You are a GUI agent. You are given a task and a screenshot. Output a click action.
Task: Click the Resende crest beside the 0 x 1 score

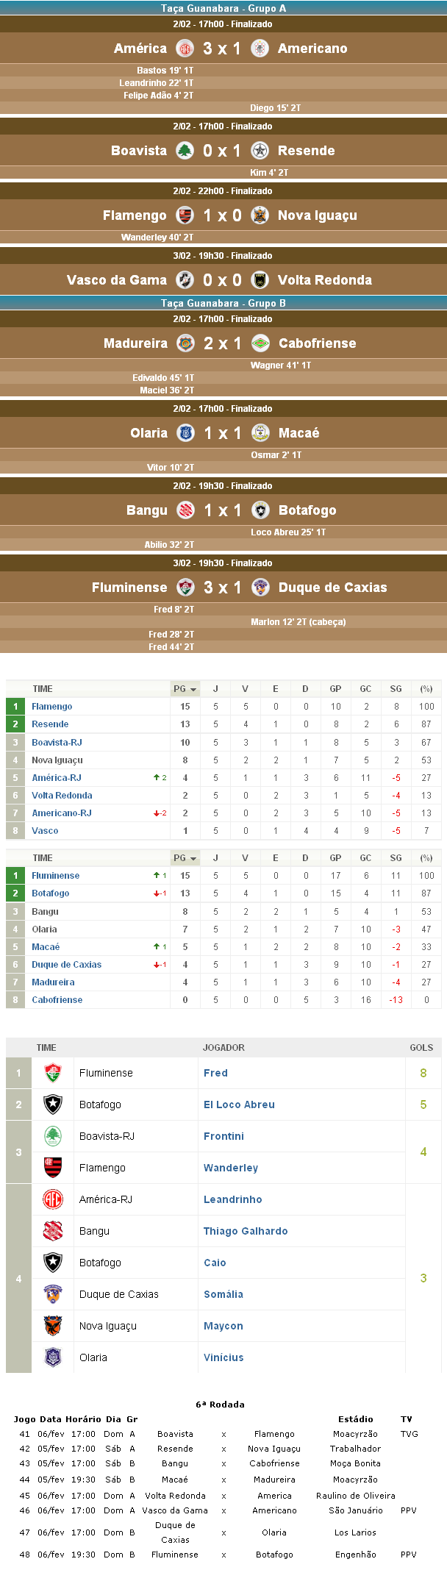[x=260, y=151]
